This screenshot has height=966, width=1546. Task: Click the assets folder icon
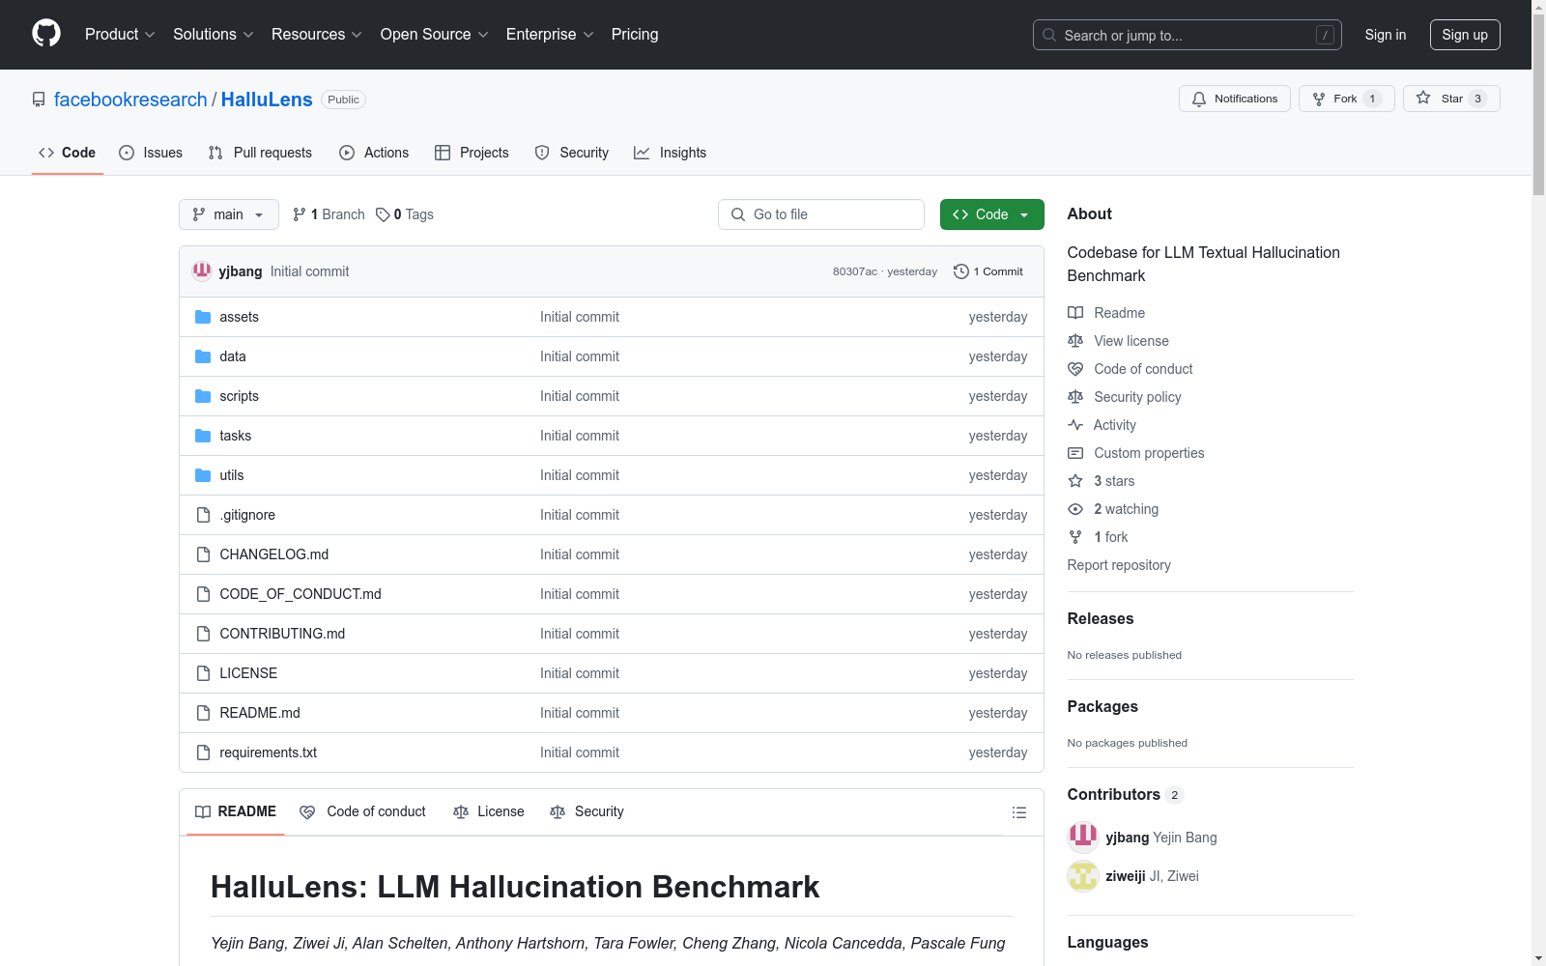[203, 317]
